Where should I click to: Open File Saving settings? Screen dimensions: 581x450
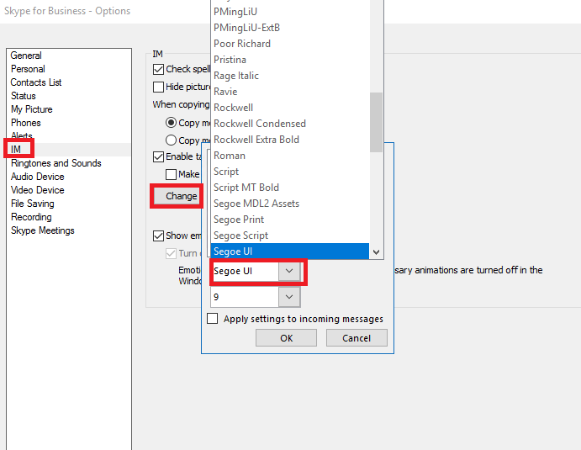(32, 204)
